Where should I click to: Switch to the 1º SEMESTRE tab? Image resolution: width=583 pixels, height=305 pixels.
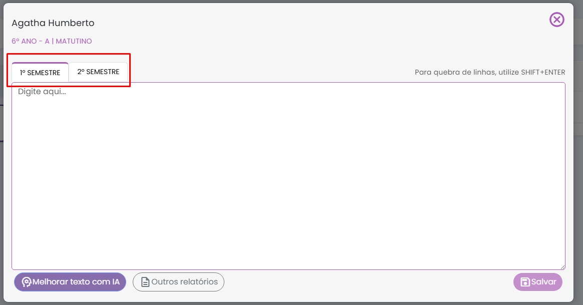(40, 73)
